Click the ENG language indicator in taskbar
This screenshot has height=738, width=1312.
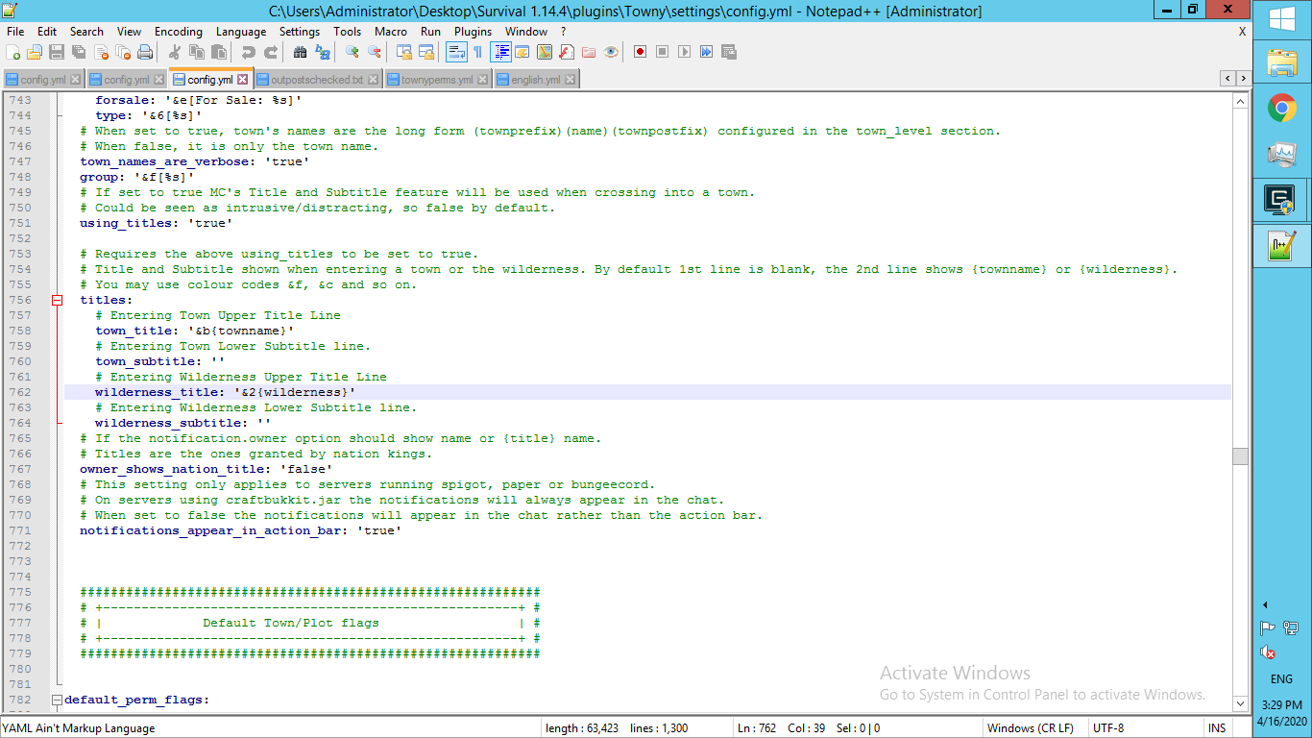click(1281, 678)
